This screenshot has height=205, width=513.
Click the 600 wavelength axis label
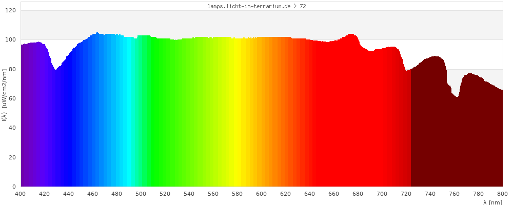click(262, 194)
